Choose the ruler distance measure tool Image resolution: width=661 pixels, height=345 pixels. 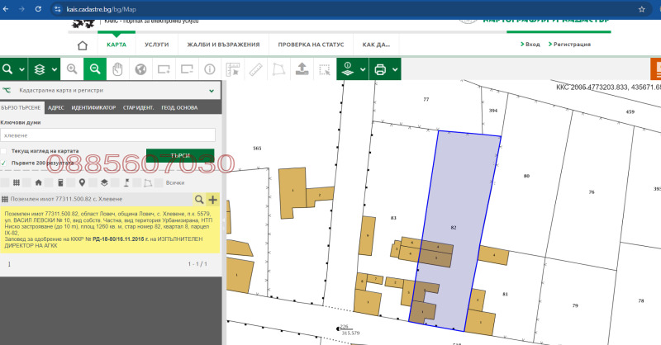point(255,69)
